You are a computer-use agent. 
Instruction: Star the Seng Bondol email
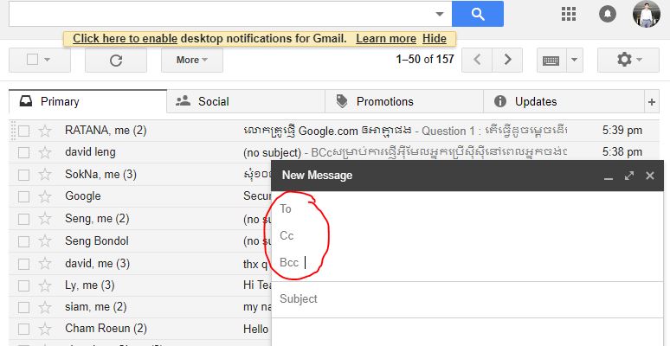pos(45,241)
